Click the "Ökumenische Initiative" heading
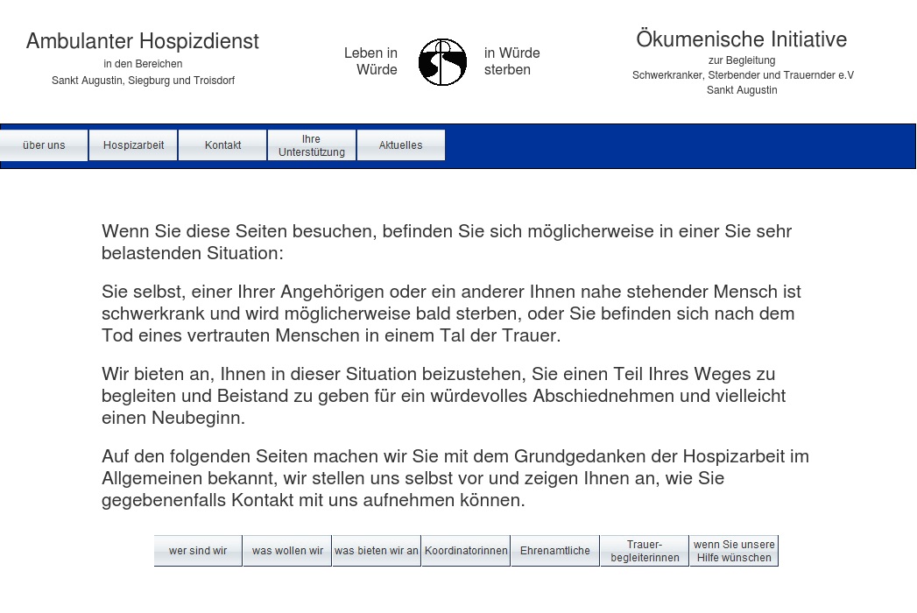The image size is (917, 613). (x=741, y=39)
